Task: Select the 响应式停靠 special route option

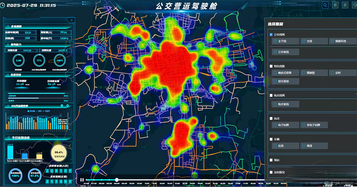Action: coord(285,73)
